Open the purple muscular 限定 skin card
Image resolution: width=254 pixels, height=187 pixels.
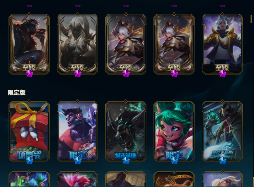click(77, 131)
